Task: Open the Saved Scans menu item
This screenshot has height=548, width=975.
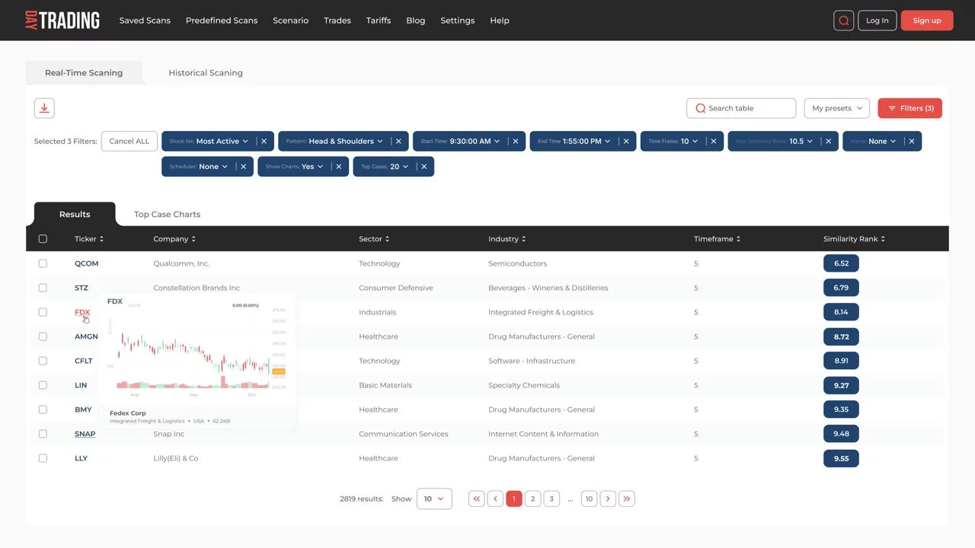Action: [145, 21]
